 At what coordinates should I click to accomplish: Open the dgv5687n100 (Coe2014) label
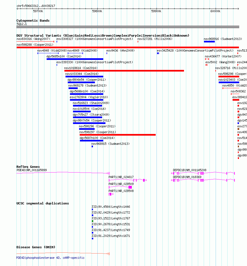pyautogui.click(x=97, y=138)
